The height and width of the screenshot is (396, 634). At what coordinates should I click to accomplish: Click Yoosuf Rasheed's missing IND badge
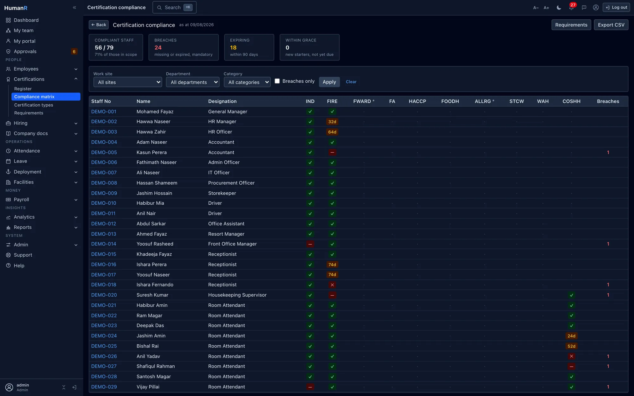point(310,244)
